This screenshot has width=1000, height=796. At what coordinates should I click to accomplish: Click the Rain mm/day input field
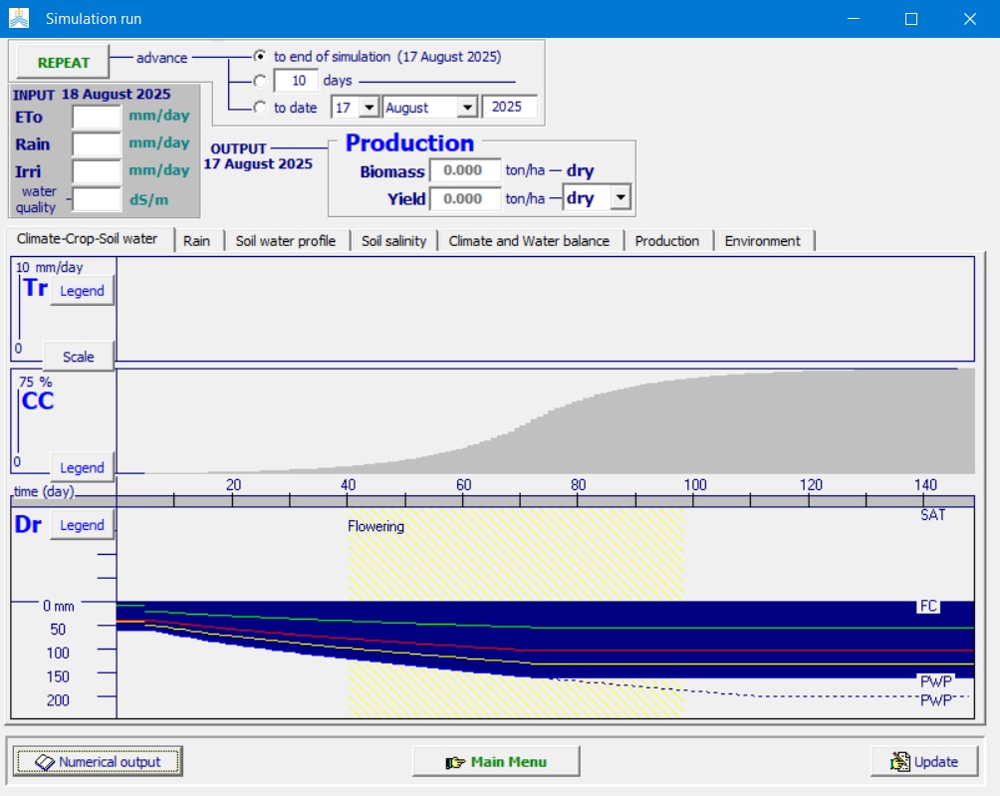(97, 144)
